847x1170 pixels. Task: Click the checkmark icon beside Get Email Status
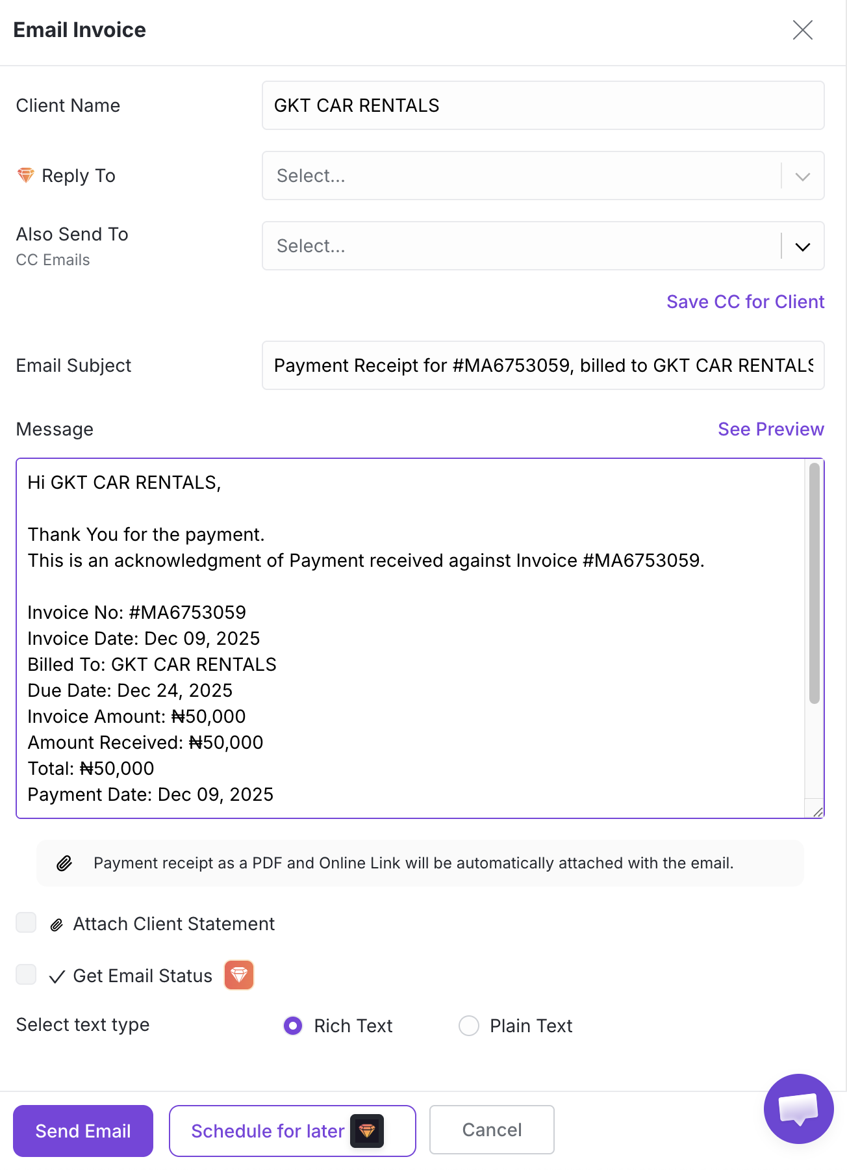point(57,976)
